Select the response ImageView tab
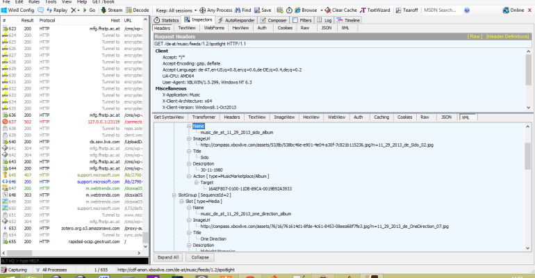Viewport: 535px width, 278px height. coord(284,117)
